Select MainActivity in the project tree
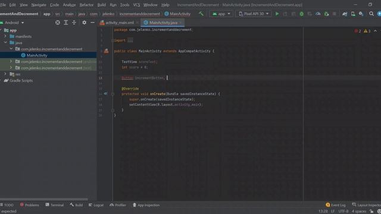The height and width of the screenshot is (214, 381). [x=37, y=55]
